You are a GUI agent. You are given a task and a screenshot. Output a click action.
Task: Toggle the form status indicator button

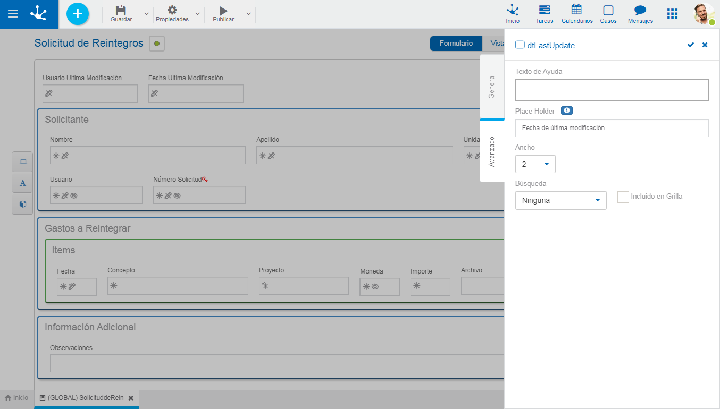(157, 44)
